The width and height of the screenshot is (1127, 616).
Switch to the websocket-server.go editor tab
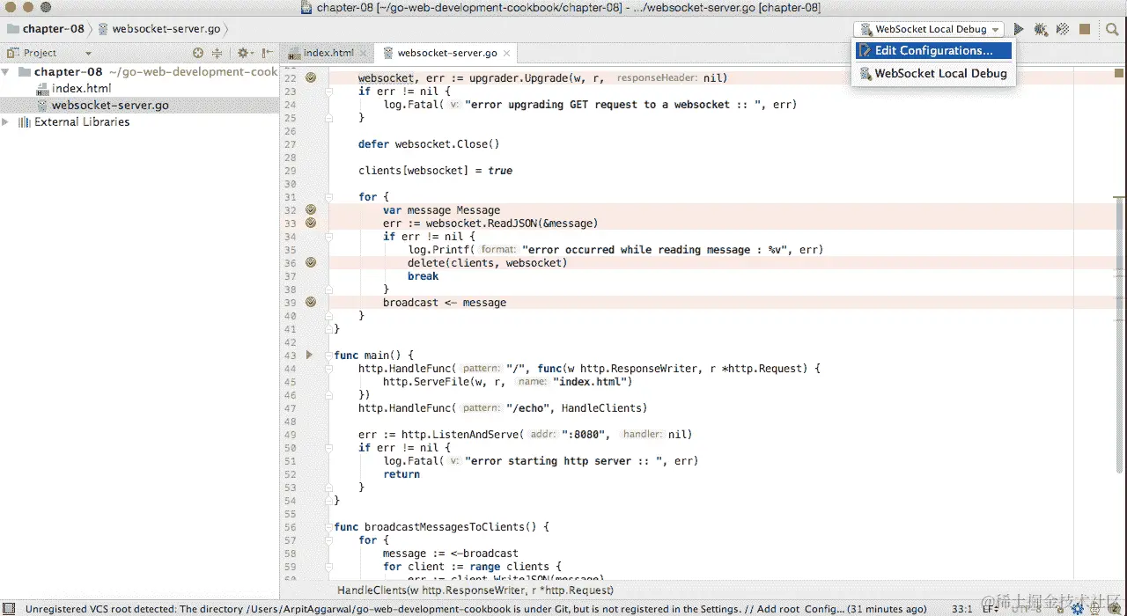coord(446,53)
